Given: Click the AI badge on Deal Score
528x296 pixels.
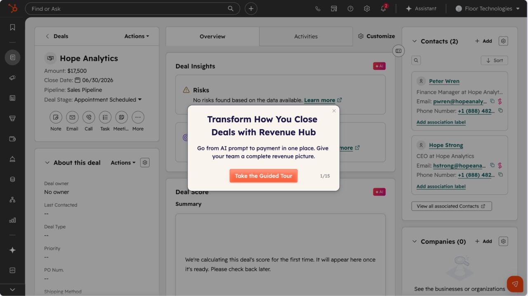Looking at the screenshot, I should click(x=379, y=192).
